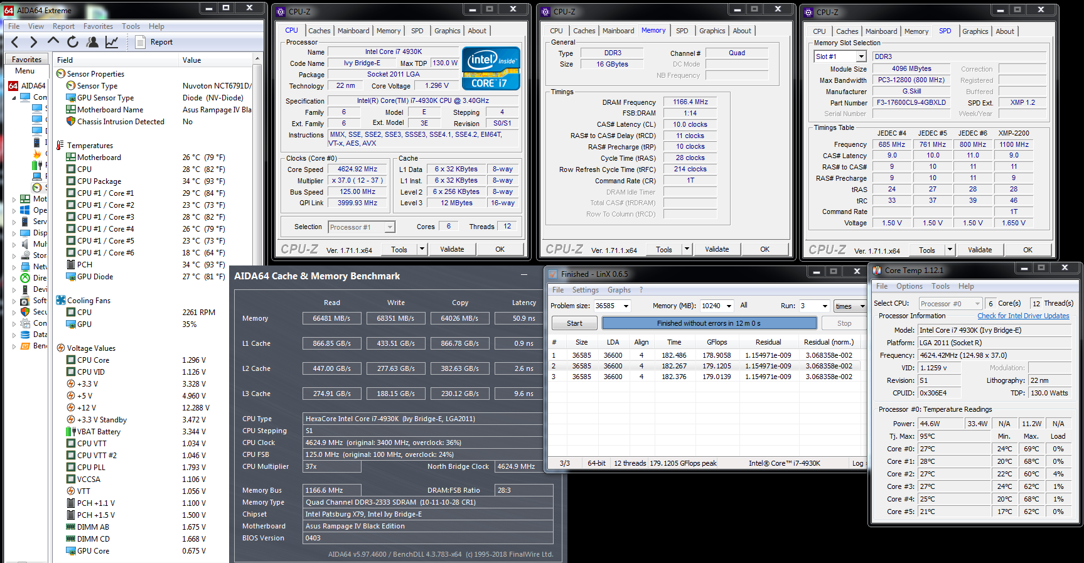Open LinX Run count dropdown
The image size is (1084, 563).
(x=825, y=306)
